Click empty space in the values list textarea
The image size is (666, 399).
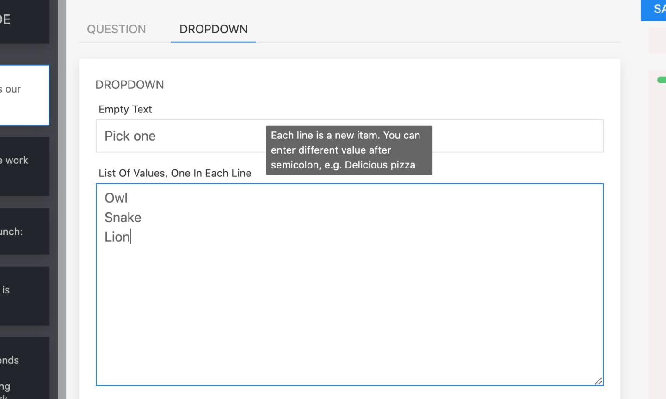(349, 315)
